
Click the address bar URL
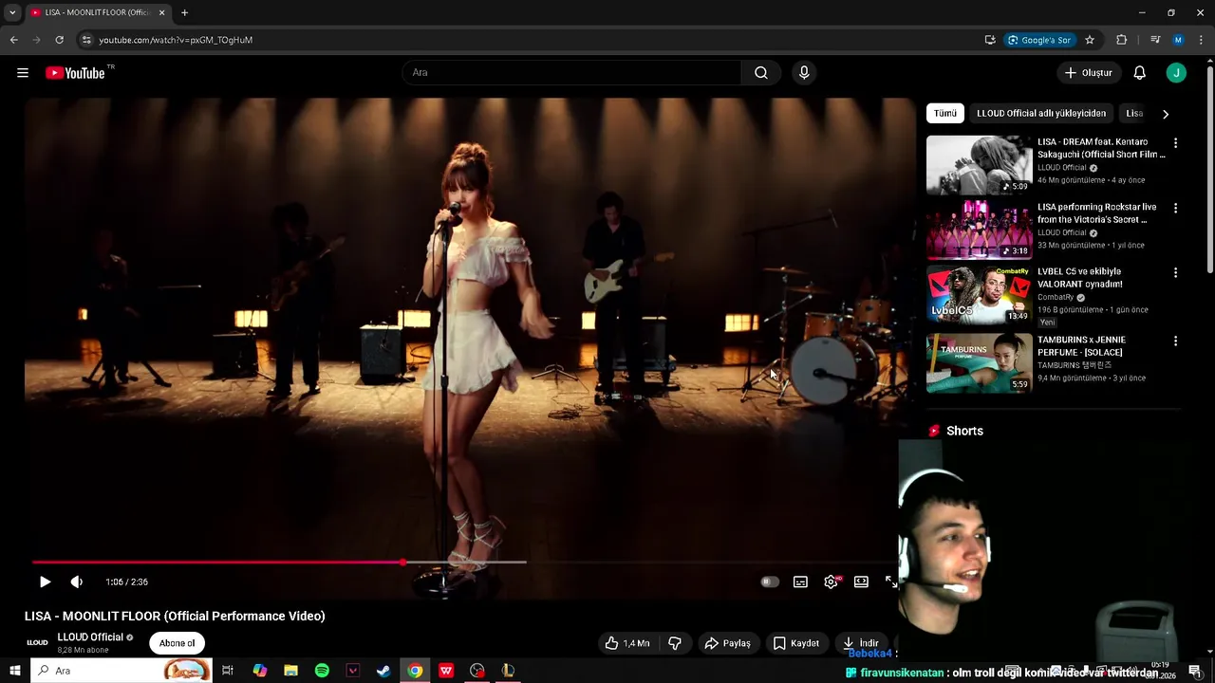[x=176, y=40]
